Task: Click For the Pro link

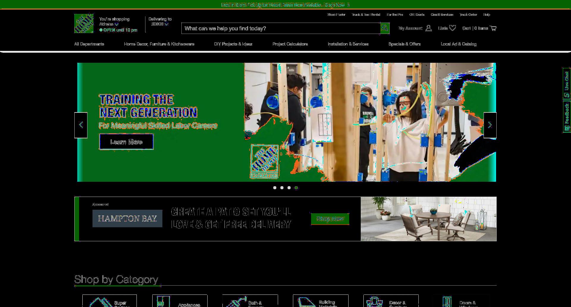Action: [395, 15]
